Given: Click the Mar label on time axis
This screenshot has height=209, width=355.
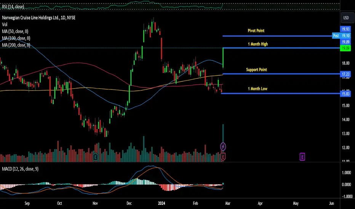Looking at the screenshot, I should click(228, 203).
